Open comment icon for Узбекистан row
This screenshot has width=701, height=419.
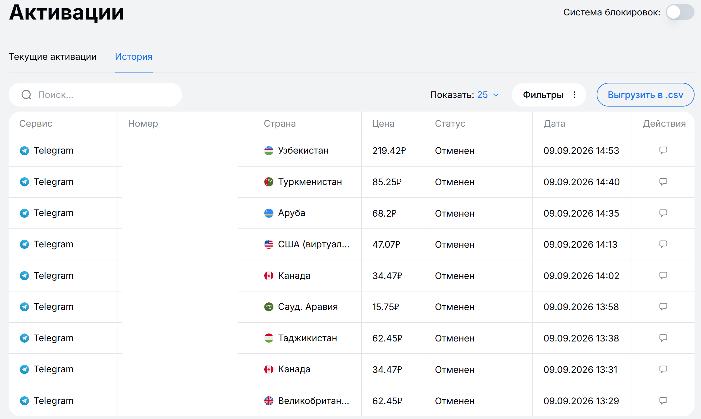tap(663, 150)
